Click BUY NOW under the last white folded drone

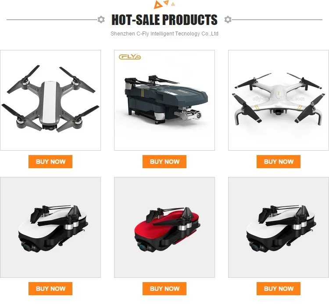point(279,289)
